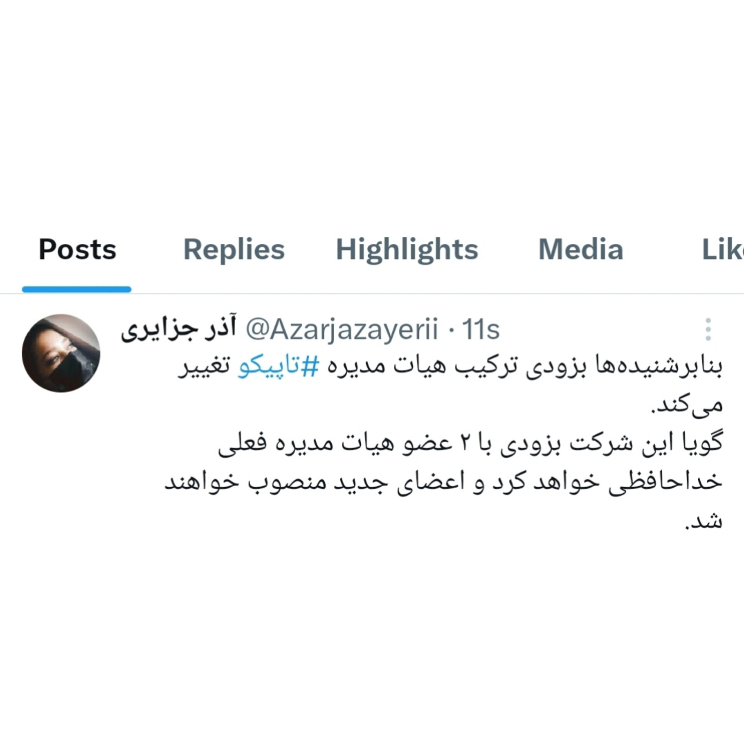Viewport: 744px width, 744px height.
Task: Click the tweet line starting with گویا
Action: click(470, 444)
